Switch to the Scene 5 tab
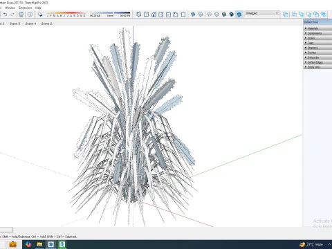 coord(46,24)
